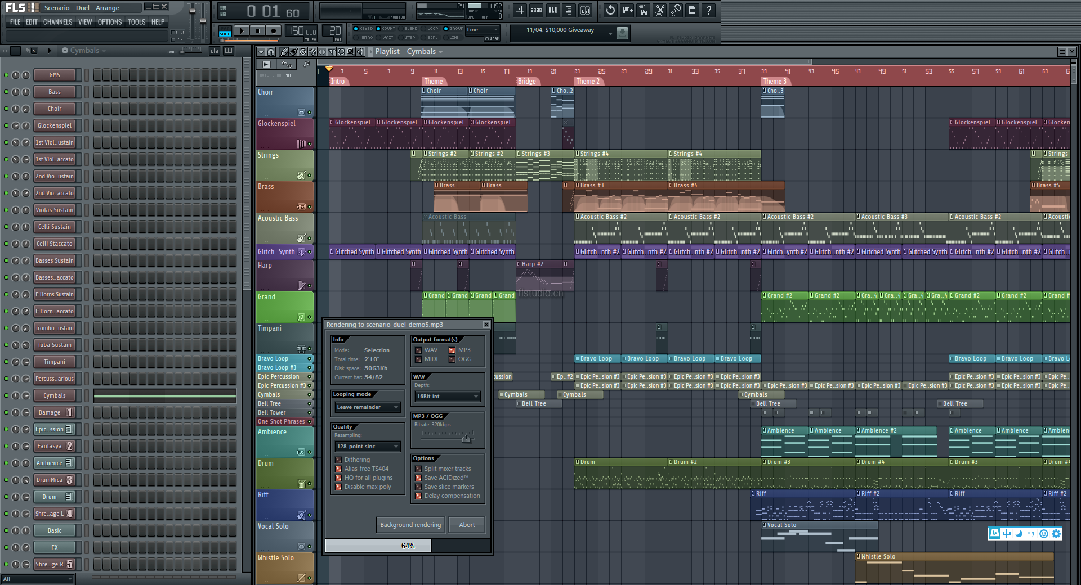This screenshot has width=1081, height=585.
Task: Select the Zoom tool in Playlist toolbar
Action: (351, 52)
